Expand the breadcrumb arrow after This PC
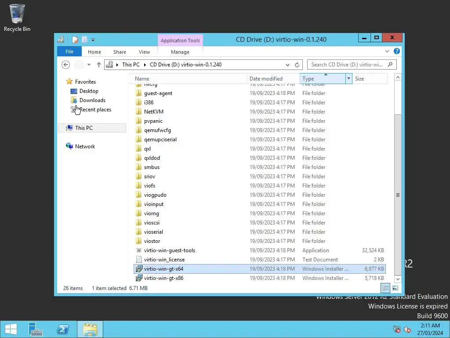This screenshot has height=338, width=450. tap(145, 65)
